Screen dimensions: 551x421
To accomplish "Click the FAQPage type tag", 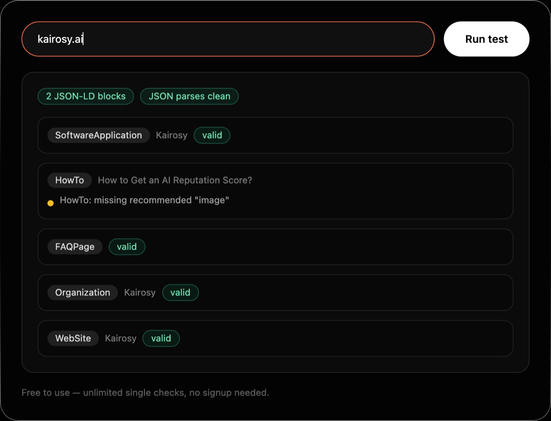I will point(75,247).
